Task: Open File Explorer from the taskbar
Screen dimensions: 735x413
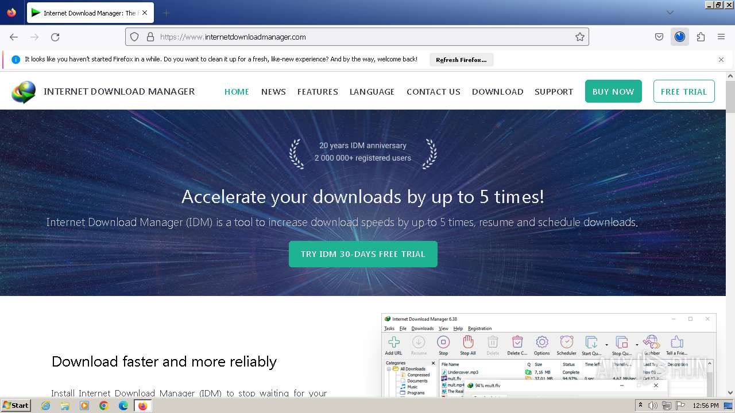Action: (65, 406)
